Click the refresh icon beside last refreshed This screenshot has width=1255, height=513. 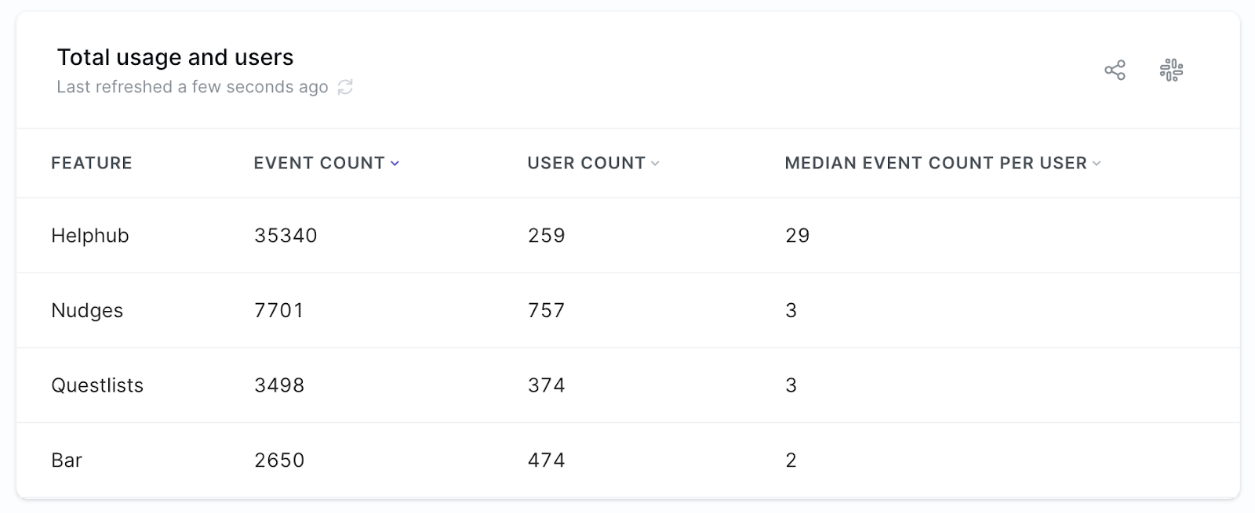pos(345,87)
